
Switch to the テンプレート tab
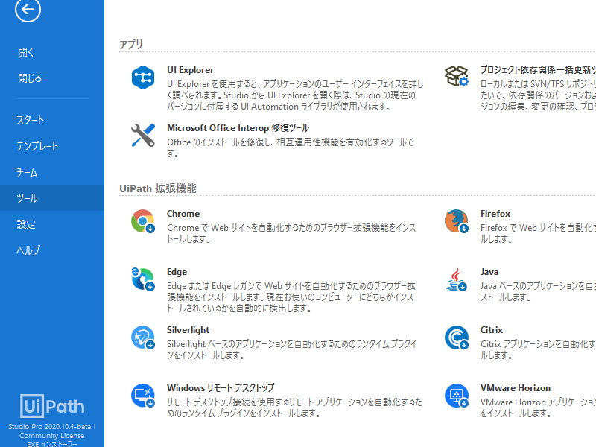point(37,146)
